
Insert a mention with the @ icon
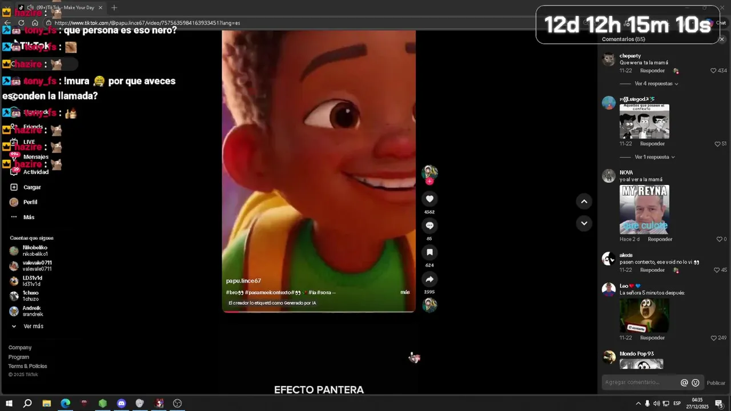684,382
